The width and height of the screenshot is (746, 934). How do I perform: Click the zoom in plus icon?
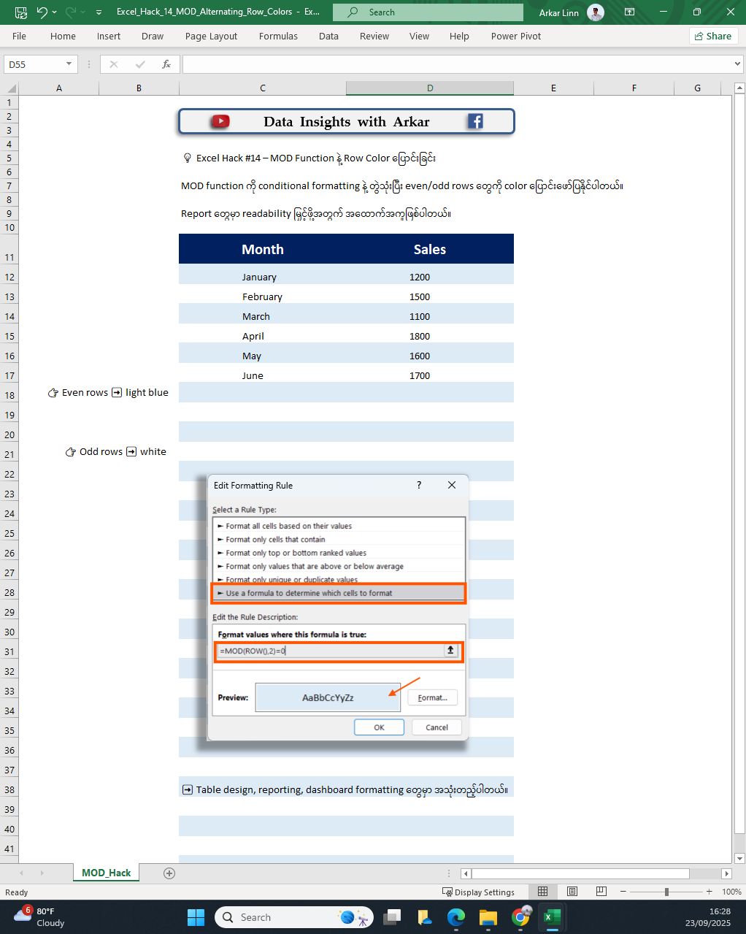click(x=709, y=892)
